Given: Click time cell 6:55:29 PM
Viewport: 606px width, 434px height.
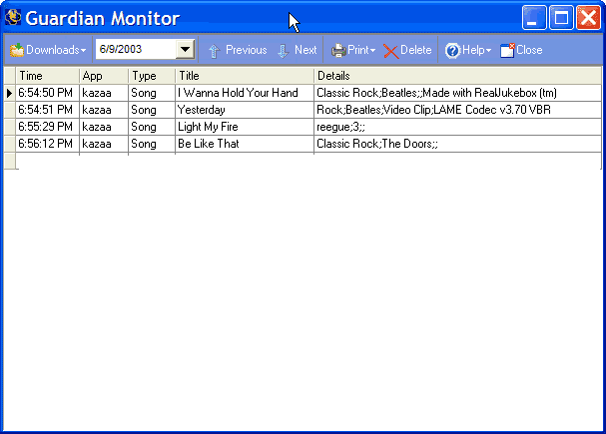Looking at the screenshot, I should (x=48, y=127).
